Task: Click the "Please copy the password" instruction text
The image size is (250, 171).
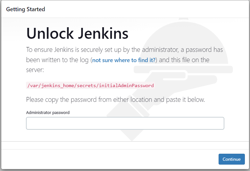Action: tap(115, 100)
